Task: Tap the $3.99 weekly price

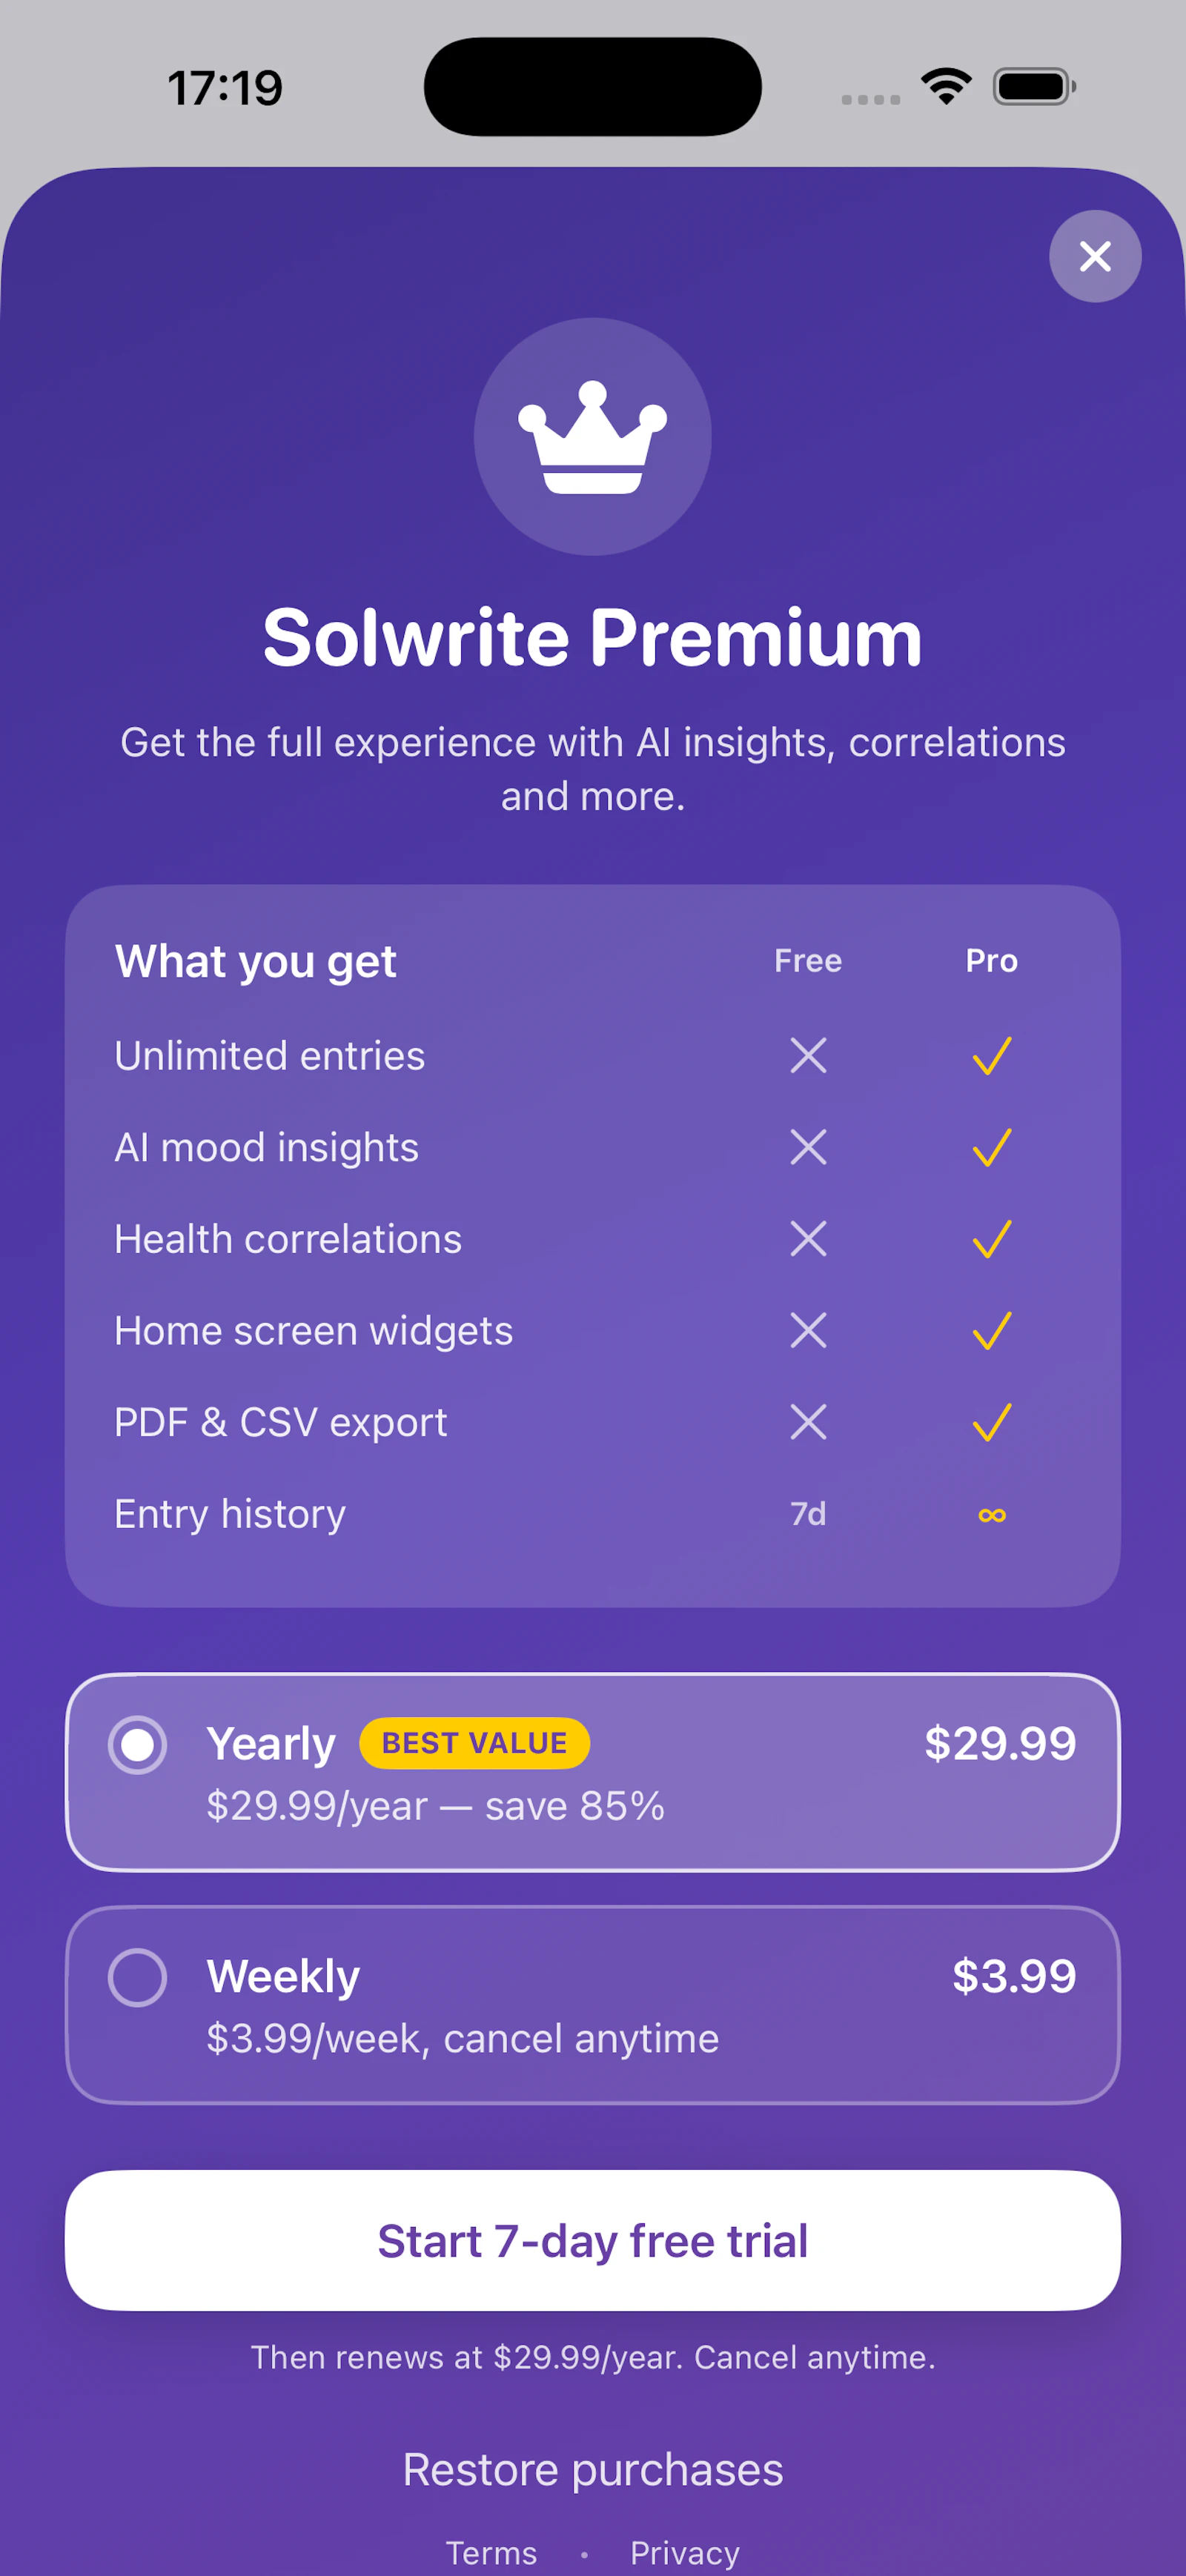Action: [x=1013, y=1976]
